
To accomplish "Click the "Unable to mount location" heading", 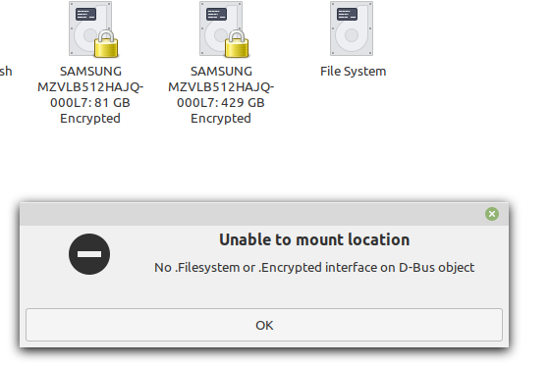I will (x=314, y=239).
